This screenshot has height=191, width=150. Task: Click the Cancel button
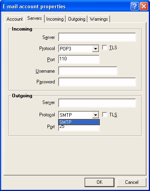pyautogui.click(x=132, y=182)
